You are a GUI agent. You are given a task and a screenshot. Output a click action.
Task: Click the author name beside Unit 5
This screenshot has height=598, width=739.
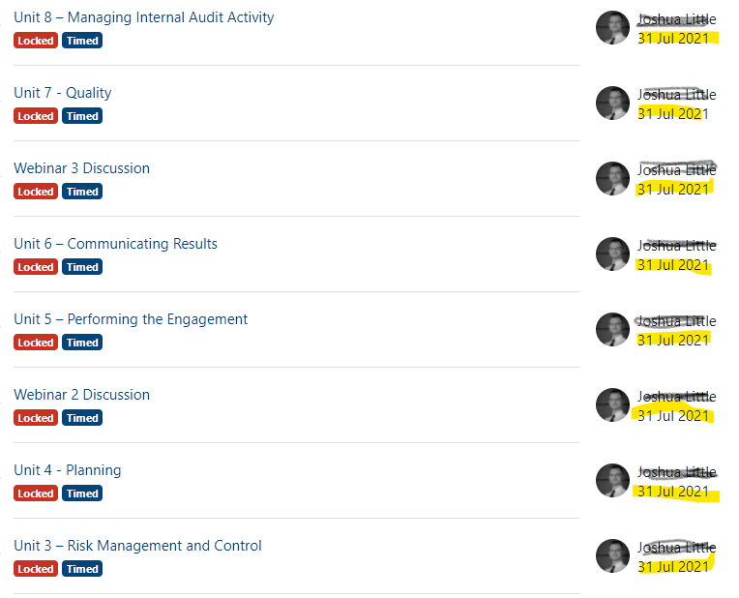677,321
